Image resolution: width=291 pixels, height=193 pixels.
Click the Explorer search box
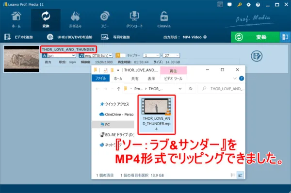pos(222,89)
